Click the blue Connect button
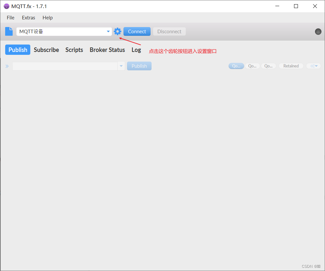The height and width of the screenshot is (271, 325). pyautogui.click(x=137, y=32)
